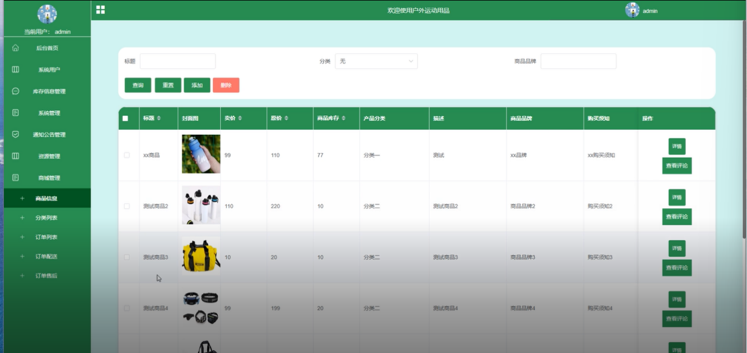
Task: Click the plus icon beside 商品信息
Action: point(22,198)
